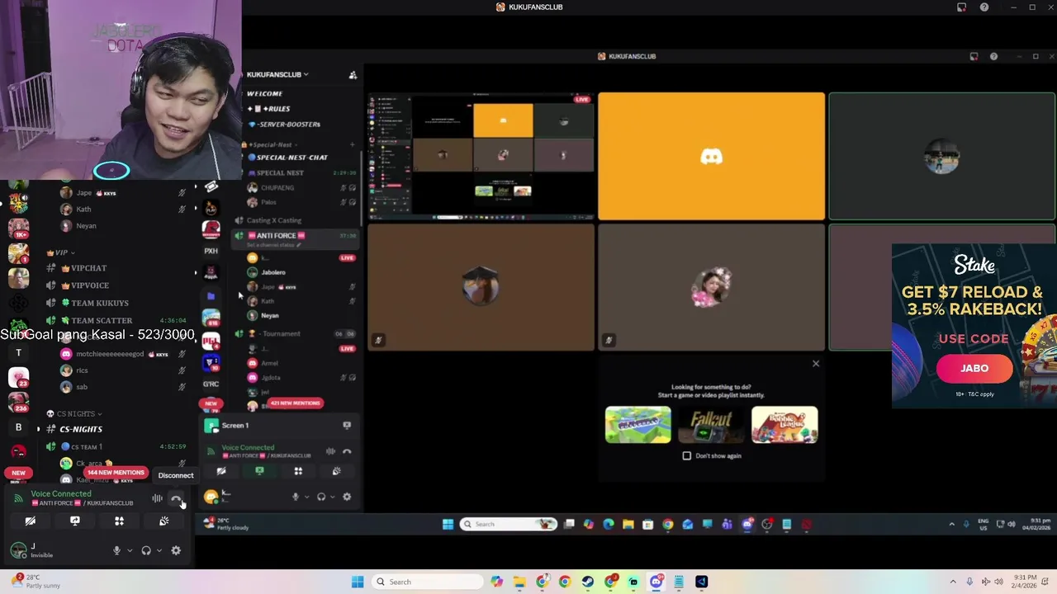Select the server icon with 23 badge
The height and width of the screenshot is (594, 1057).
(x=18, y=377)
